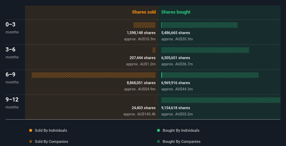This screenshot has height=146, width=286.
Task: Click the approx. AU$44.3m amount
Action: [177, 89]
